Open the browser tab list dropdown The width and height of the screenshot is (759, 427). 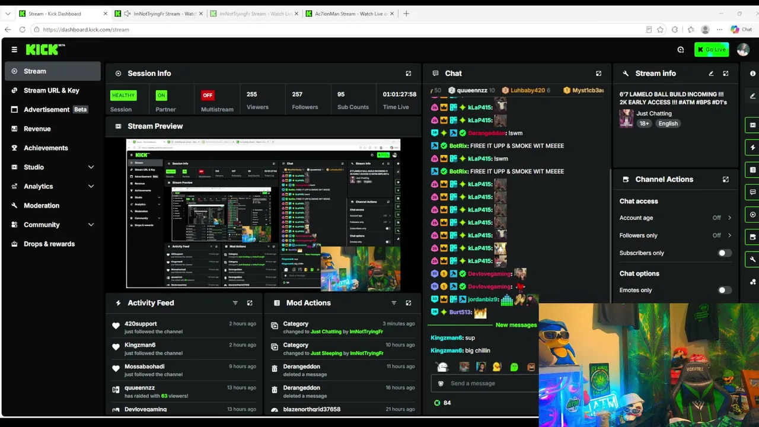point(8,14)
